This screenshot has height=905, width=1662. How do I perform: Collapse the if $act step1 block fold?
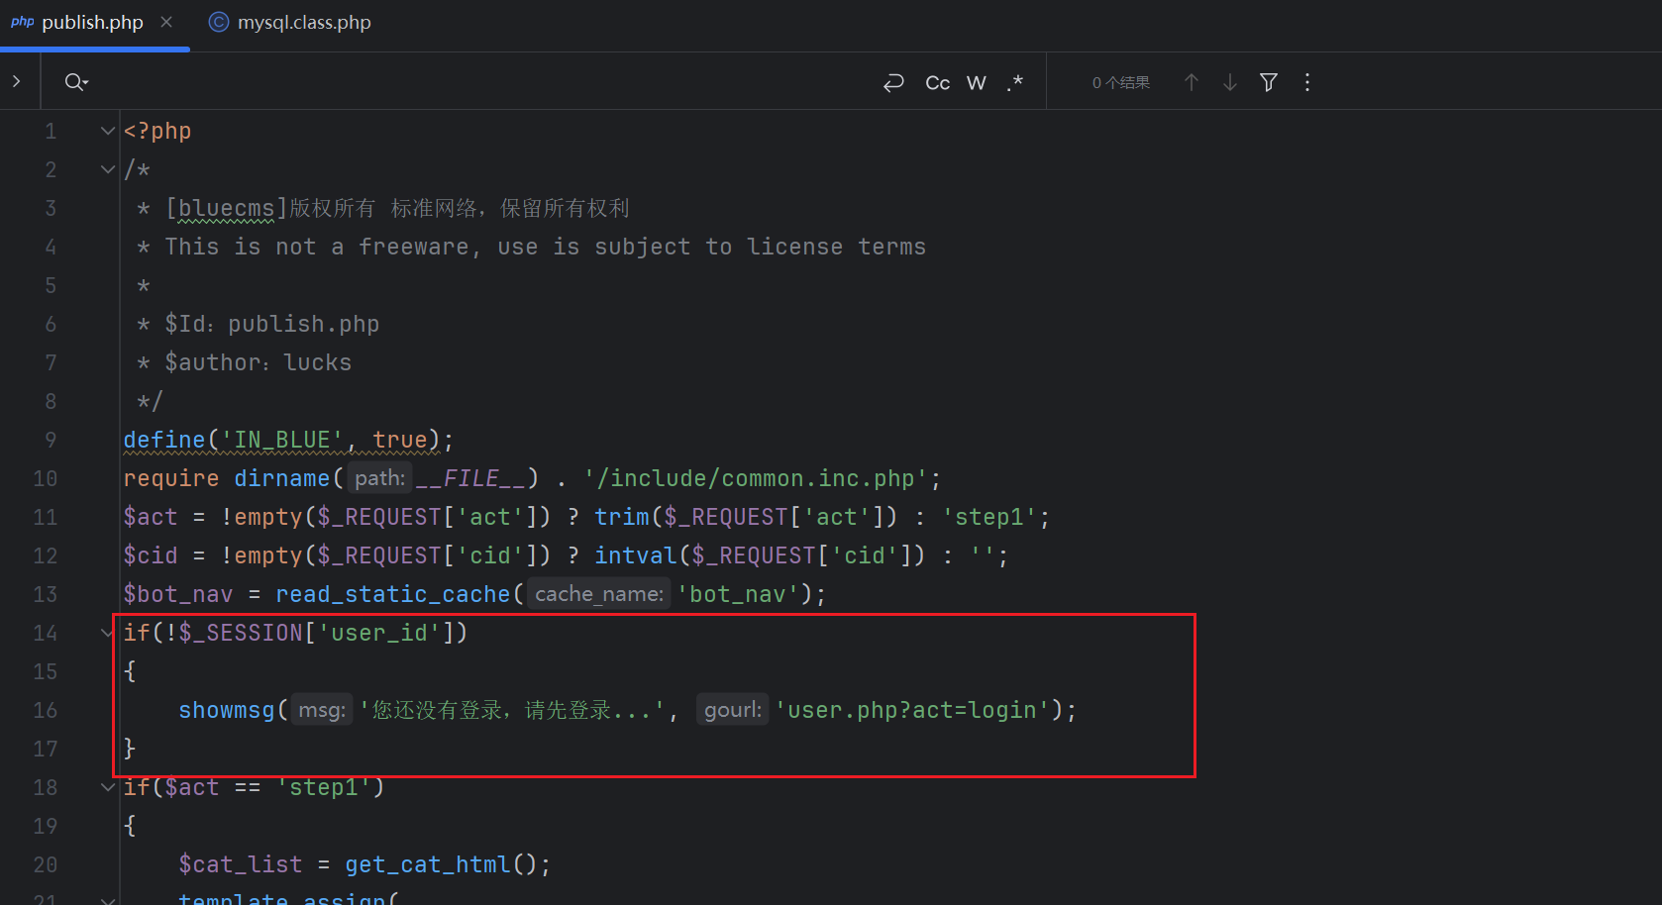[107, 787]
